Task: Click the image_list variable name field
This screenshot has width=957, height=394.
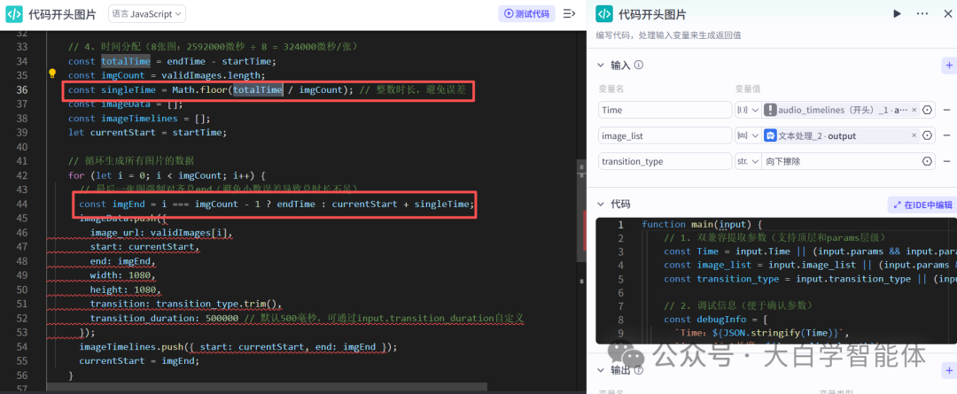Action: (x=664, y=135)
